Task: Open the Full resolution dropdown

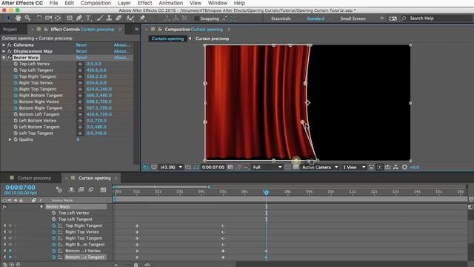Action: click(267, 167)
